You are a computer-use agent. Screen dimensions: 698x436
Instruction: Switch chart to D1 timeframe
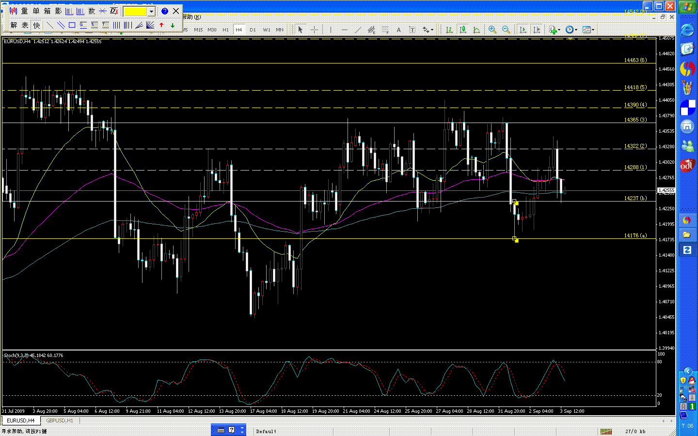tap(253, 30)
